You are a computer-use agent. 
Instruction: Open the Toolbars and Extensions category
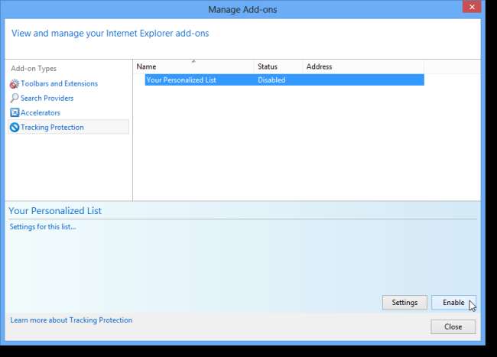pos(59,83)
